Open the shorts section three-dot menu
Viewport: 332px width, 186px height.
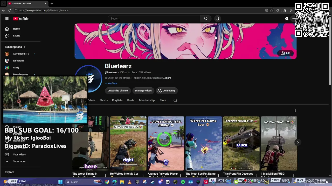coord(295,111)
